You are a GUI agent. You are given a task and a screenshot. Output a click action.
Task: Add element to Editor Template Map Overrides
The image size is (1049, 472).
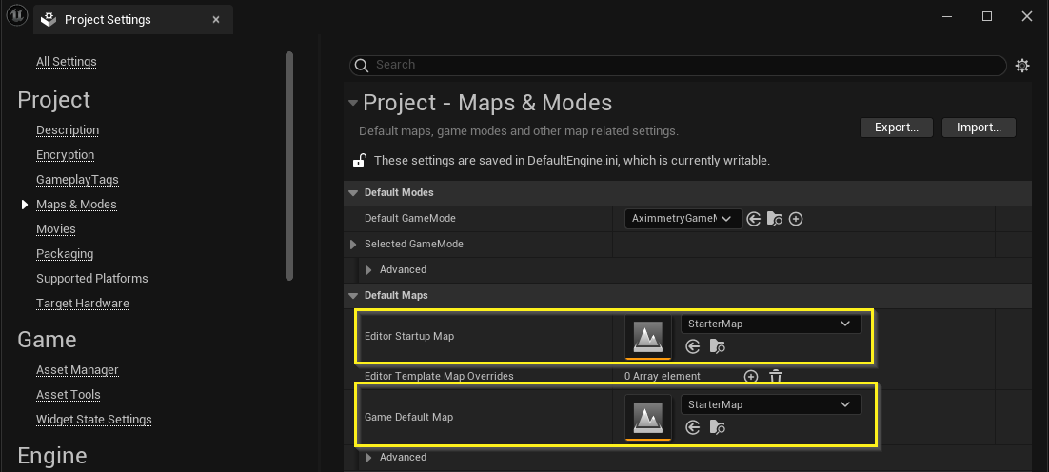pos(751,377)
